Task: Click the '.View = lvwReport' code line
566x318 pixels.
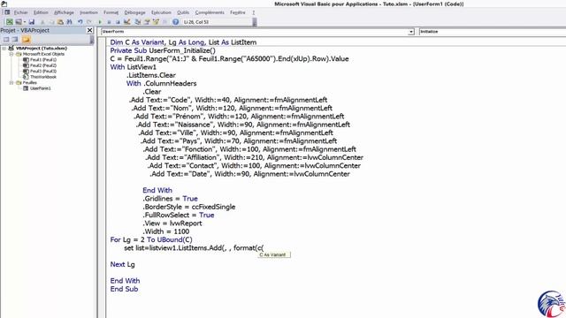Action: pyautogui.click(x=172, y=223)
